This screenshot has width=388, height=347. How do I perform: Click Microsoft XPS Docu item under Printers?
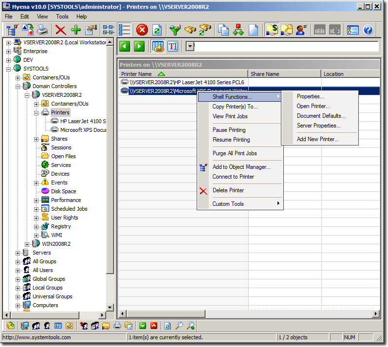(x=83, y=130)
